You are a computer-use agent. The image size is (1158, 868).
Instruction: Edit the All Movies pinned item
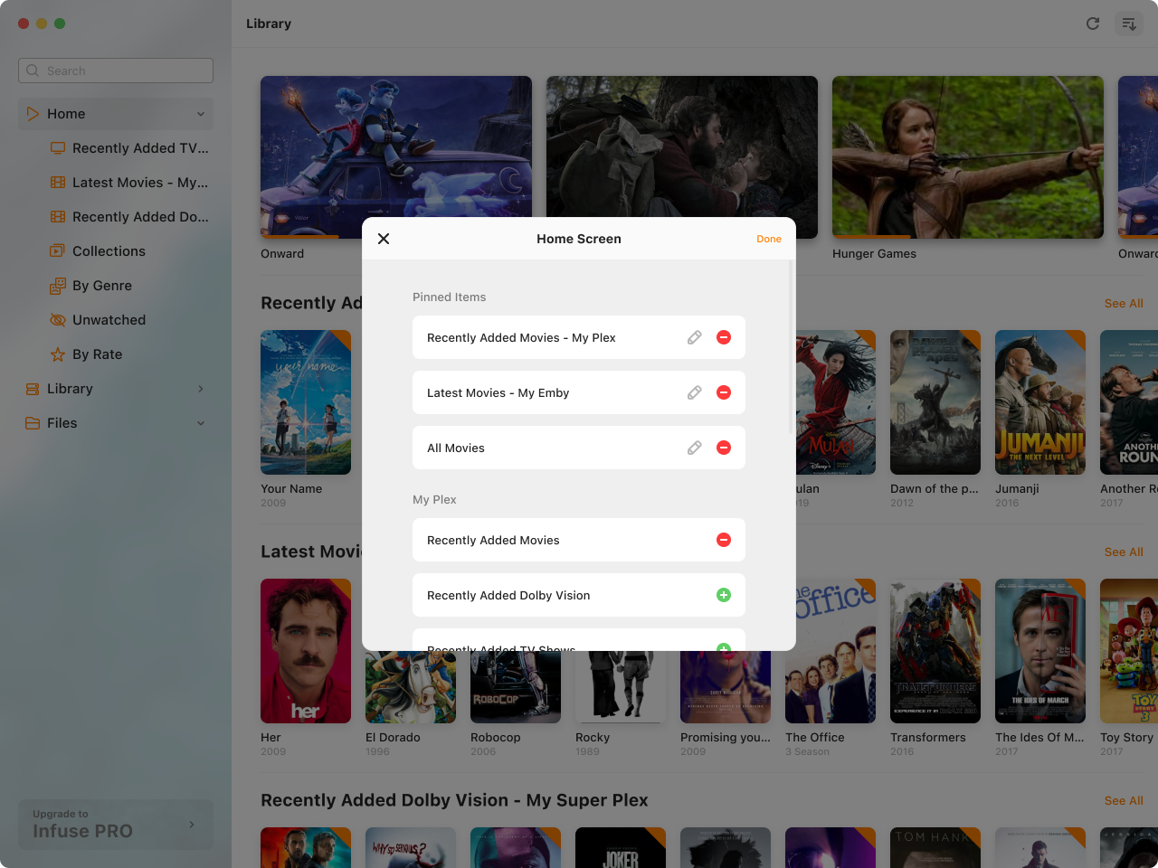pyautogui.click(x=695, y=448)
